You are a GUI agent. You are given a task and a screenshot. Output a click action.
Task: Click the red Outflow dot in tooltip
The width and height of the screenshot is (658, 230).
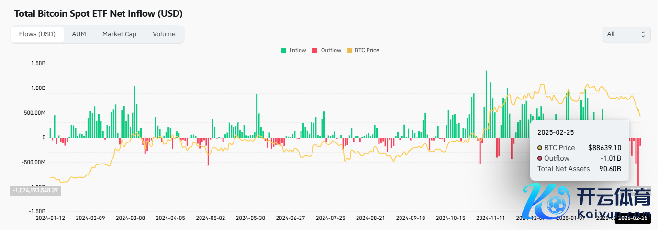pyautogui.click(x=540, y=158)
